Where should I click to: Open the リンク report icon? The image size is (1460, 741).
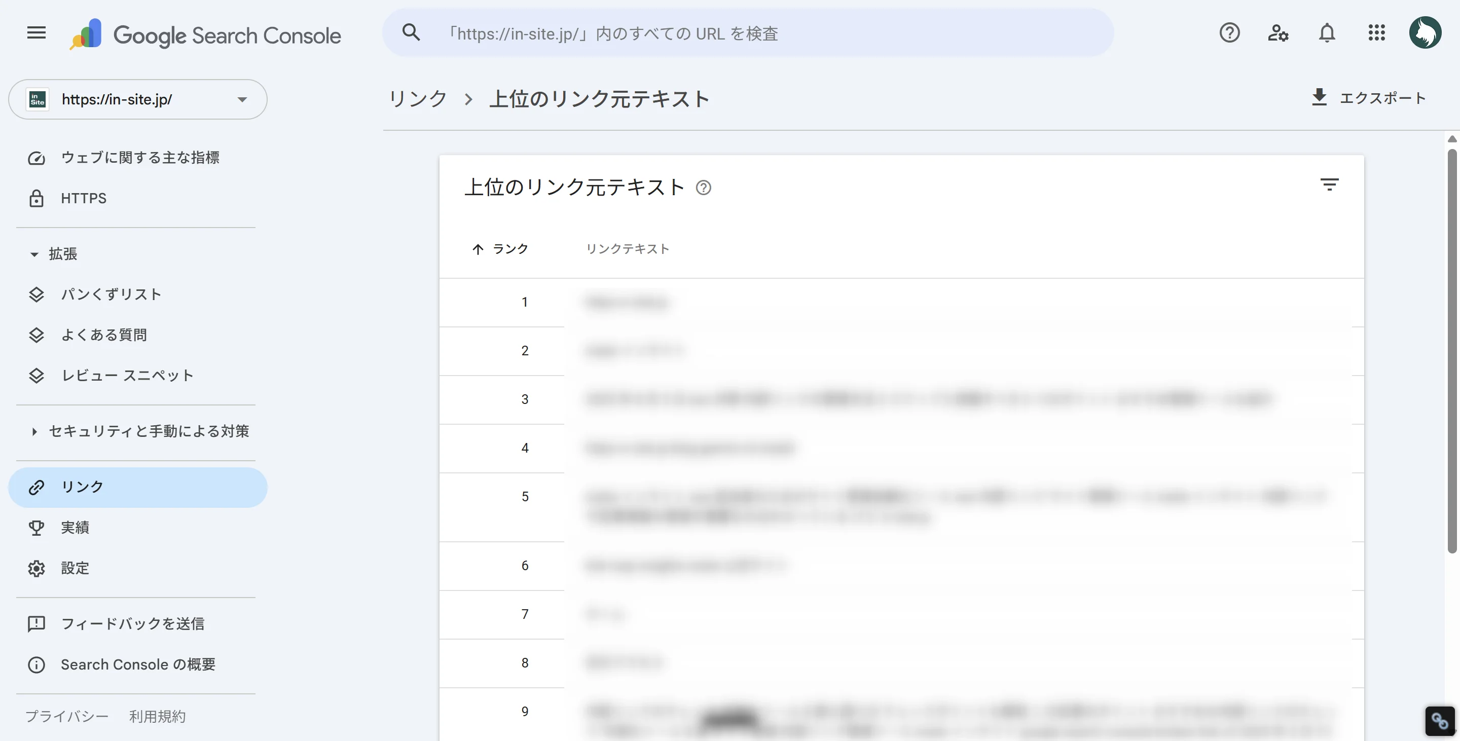click(x=36, y=487)
